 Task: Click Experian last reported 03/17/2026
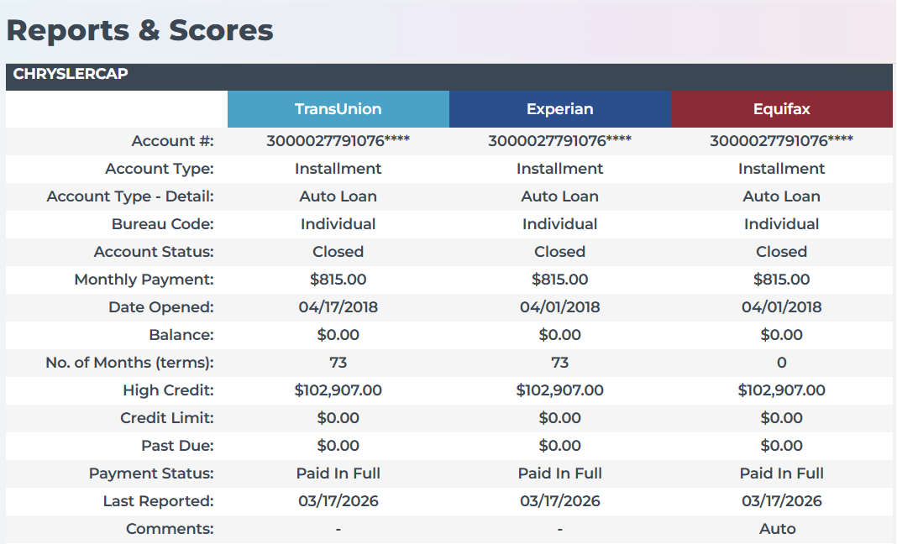pos(560,501)
